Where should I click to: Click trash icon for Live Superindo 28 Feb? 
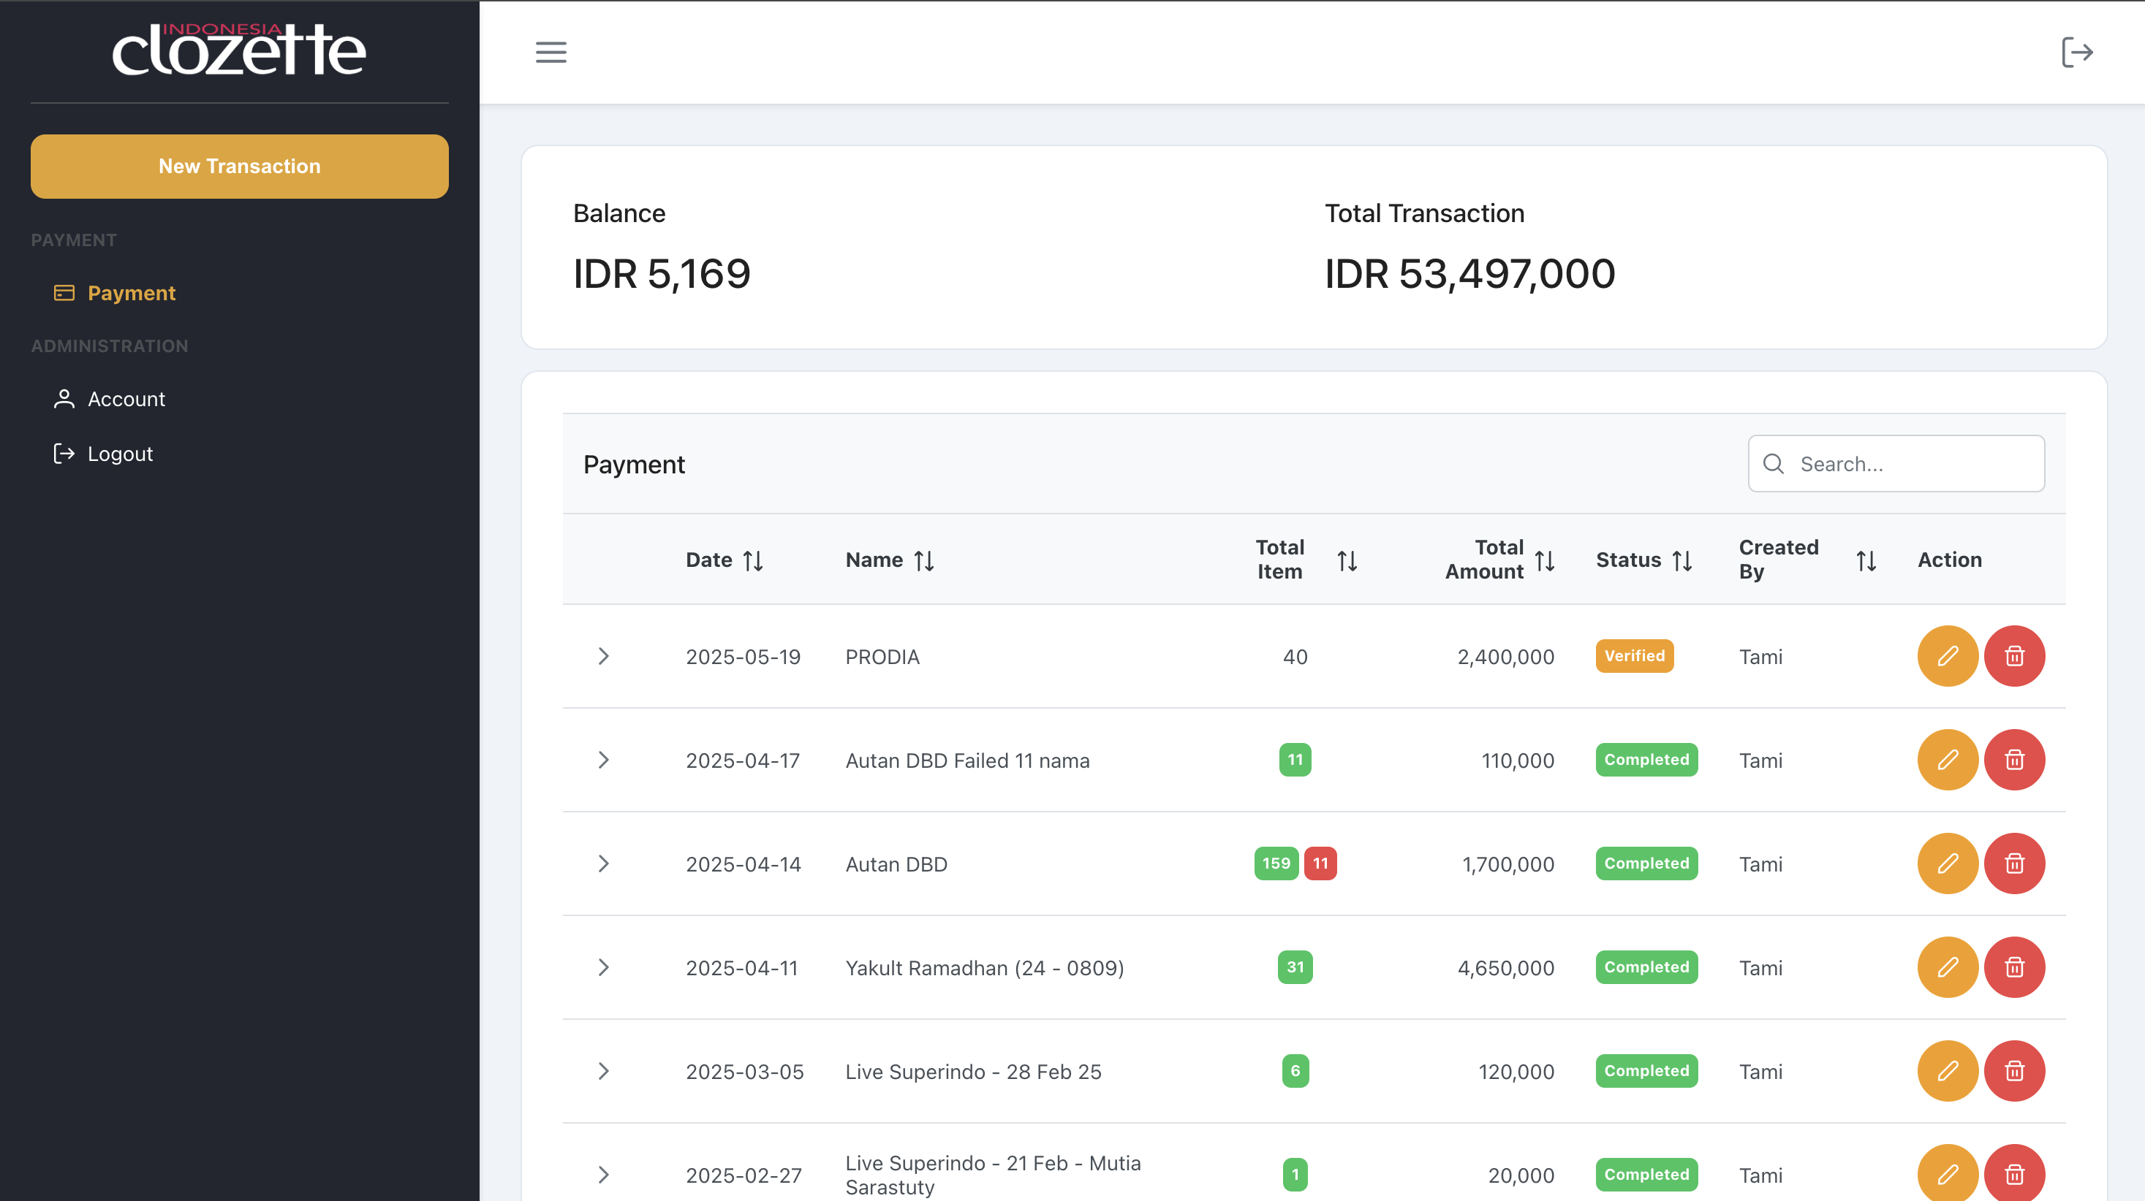tap(2013, 1071)
